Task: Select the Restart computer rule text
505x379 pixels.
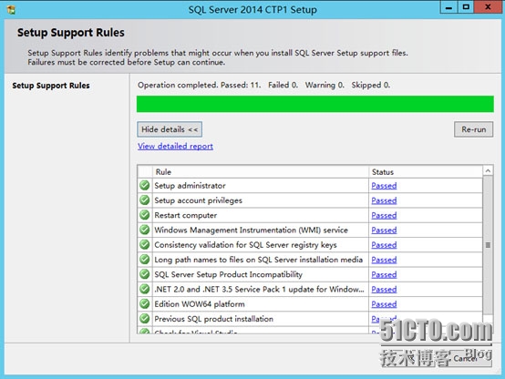Action: pos(186,215)
